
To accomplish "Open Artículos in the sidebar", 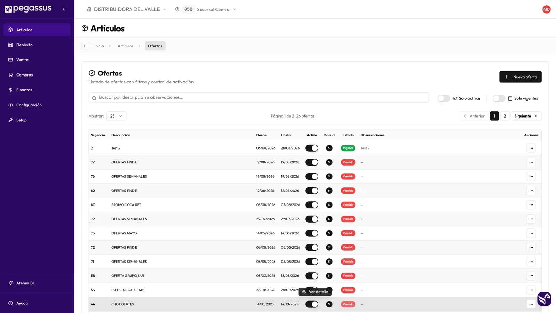I will (x=37, y=30).
